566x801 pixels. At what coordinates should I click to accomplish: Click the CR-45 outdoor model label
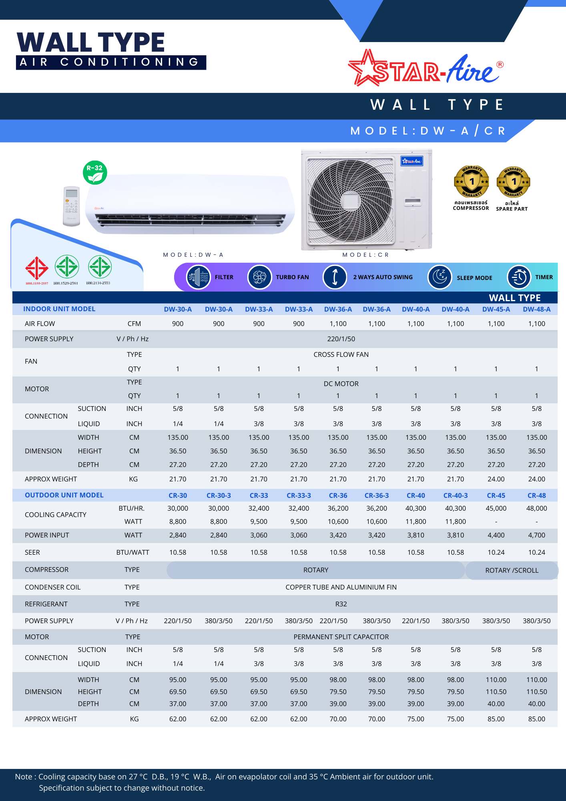click(496, 495)
